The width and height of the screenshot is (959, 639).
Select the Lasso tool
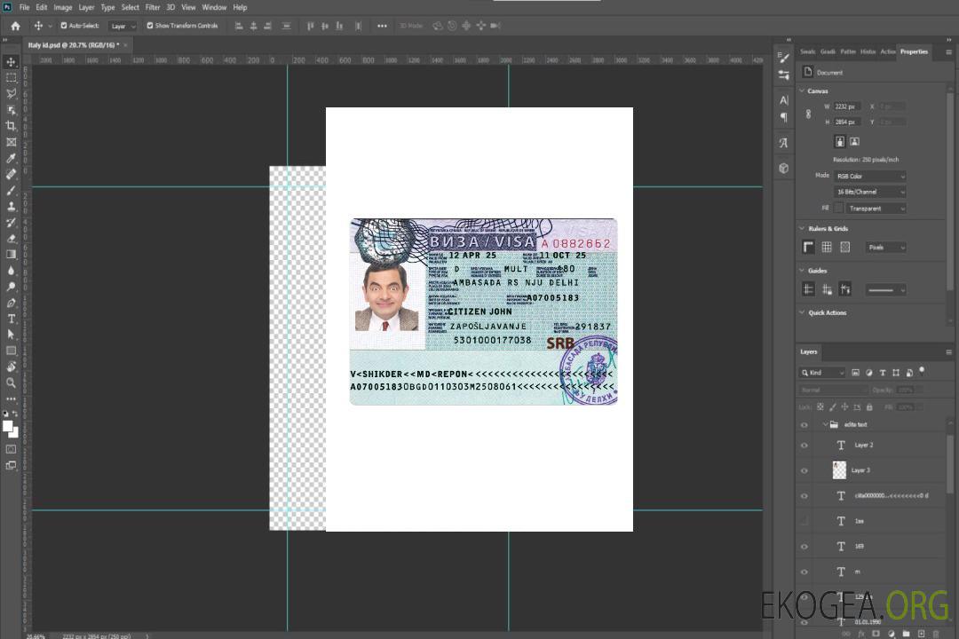click(x=11, y=93)
